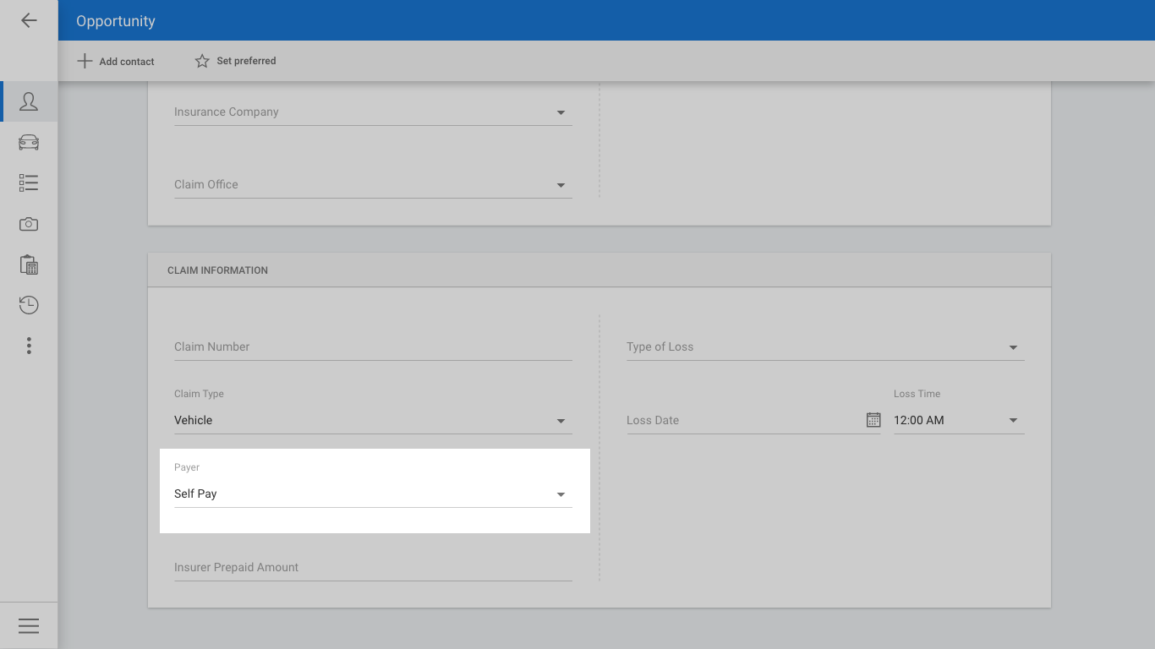Screen dimensions: 1155x649
Task: Click the Opportunity page title
Action: pyautogui.click(x=116, y=21)
